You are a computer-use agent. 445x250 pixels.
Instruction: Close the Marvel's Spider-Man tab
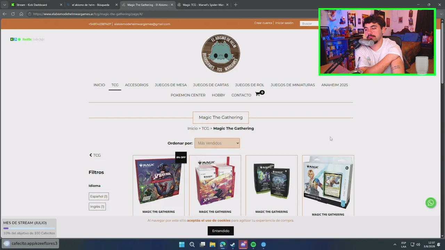point(227,5)
